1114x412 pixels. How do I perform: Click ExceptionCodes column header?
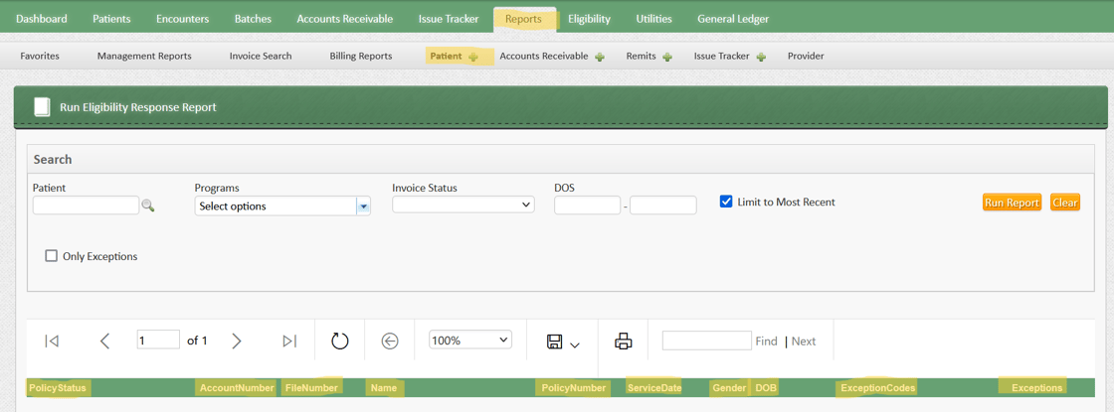click(878, 388)
